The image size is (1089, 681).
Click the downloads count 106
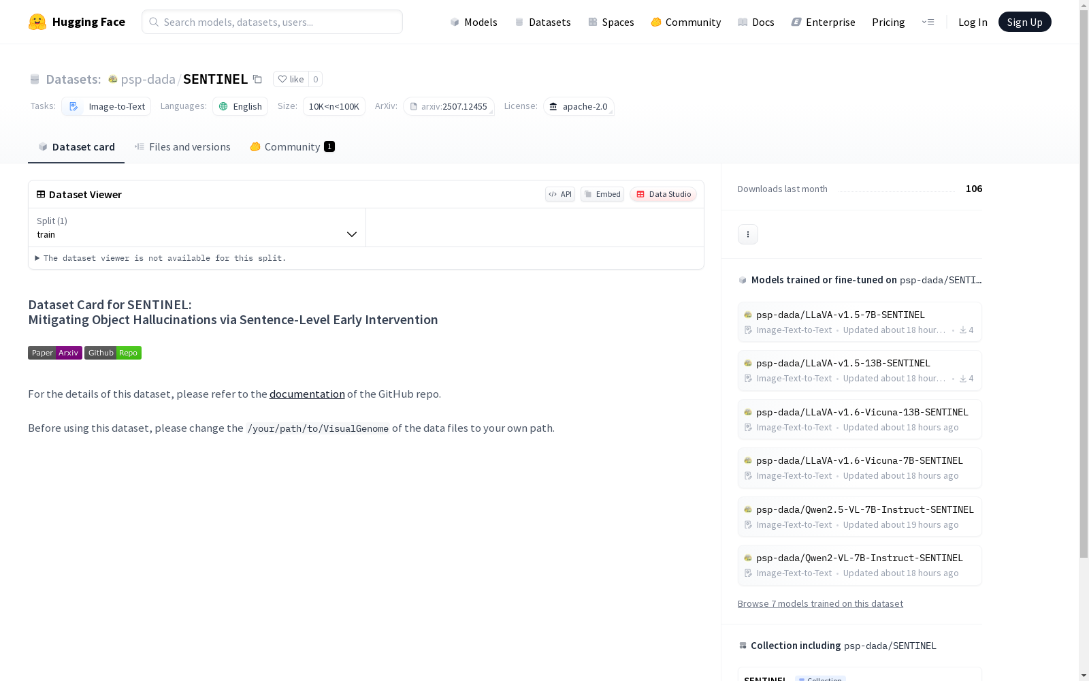point(974,189)
